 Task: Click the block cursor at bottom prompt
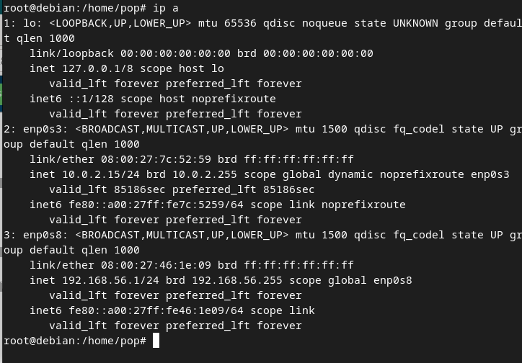156,341
